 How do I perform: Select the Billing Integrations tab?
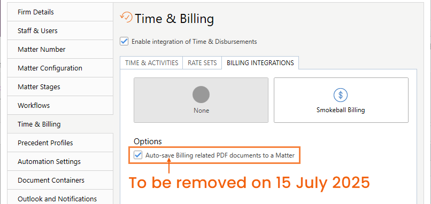pos(260,63)
